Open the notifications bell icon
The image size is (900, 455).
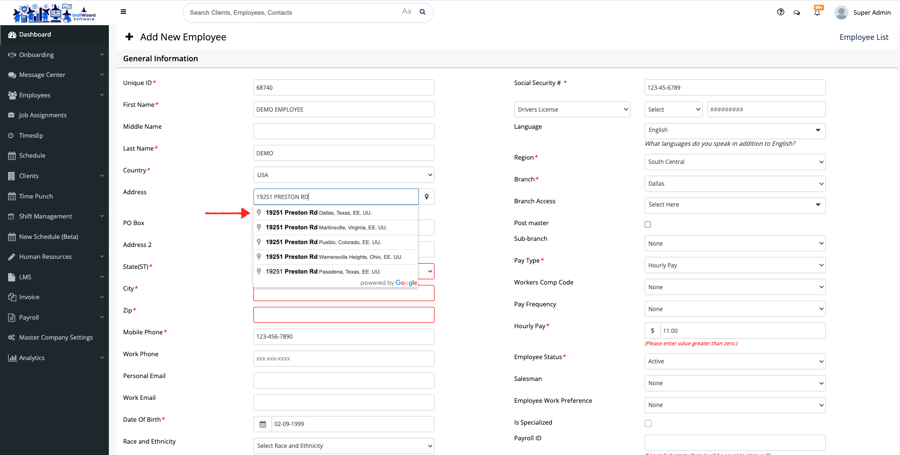(817, 13)
